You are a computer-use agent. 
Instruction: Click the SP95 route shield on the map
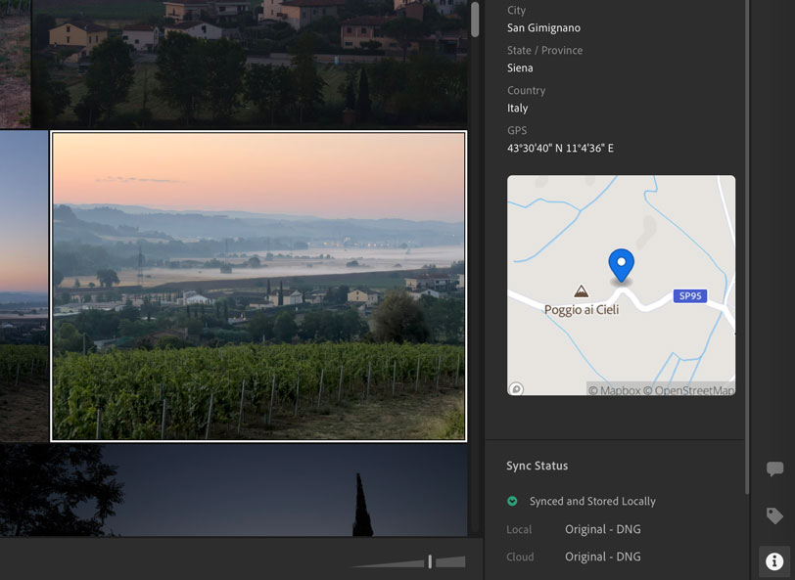pos(690,295)
